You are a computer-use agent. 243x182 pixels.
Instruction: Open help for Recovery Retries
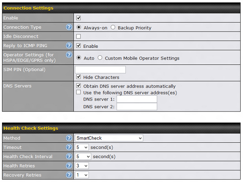point(69,175)
